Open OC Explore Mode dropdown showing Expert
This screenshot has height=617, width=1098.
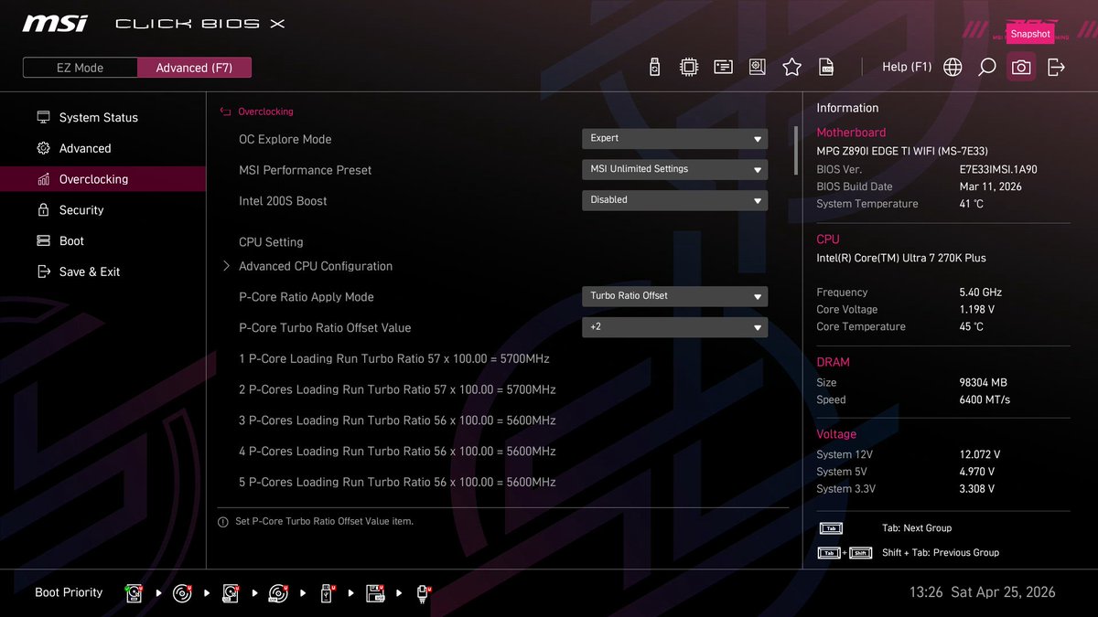tap(674, 139)
